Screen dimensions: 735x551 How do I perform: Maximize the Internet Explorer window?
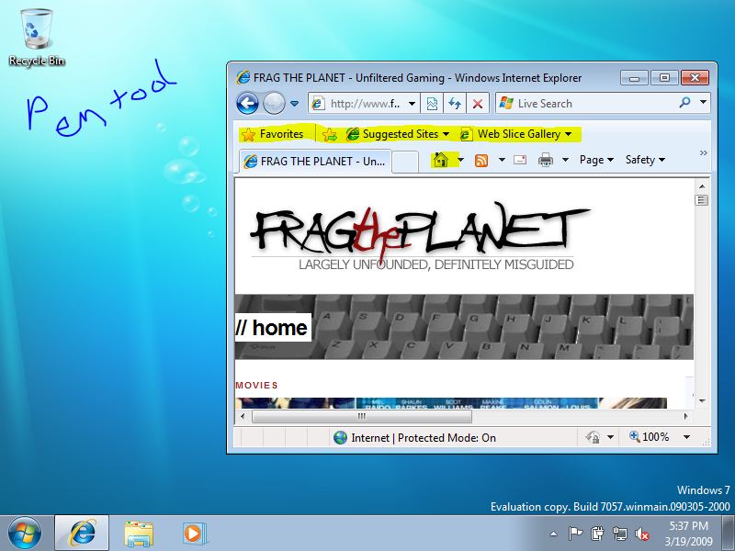pos(664,78)
